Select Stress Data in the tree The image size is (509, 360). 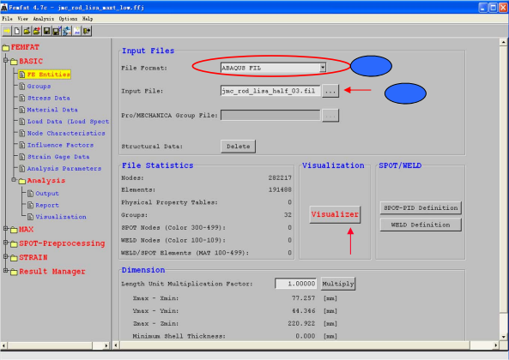[x=48, y=98]
